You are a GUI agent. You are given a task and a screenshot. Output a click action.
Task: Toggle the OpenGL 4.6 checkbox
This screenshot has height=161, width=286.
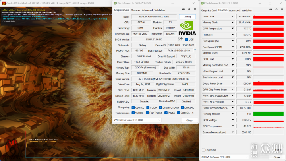pyautogui.click(x=178, y=113)
